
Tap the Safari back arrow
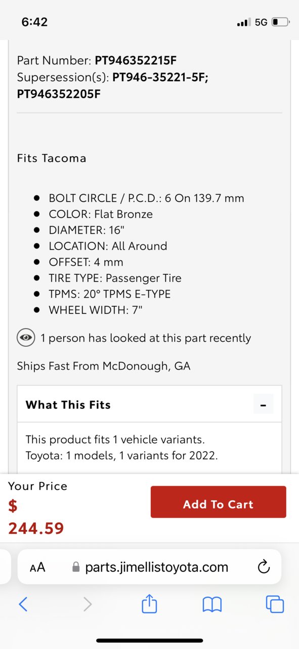point(23,604)
